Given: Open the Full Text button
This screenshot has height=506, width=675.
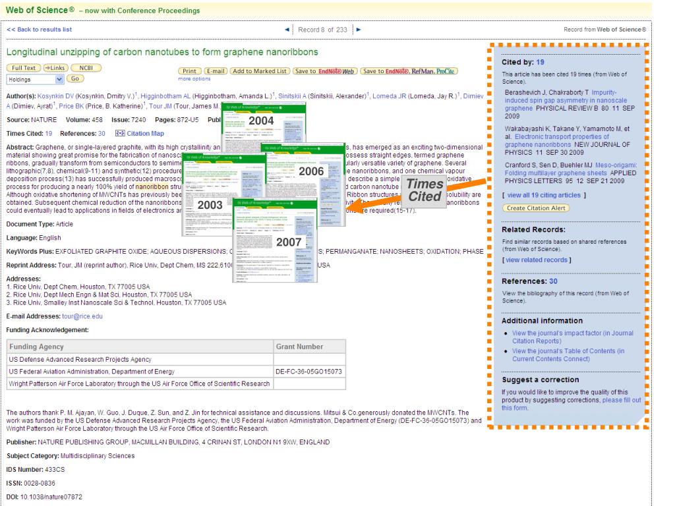Looking at the screenshot, I should tap(24, 68).
